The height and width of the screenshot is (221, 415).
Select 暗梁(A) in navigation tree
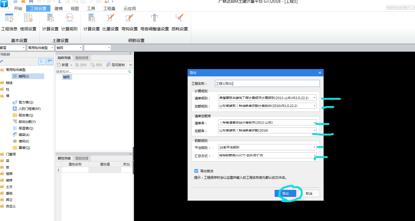21,135
